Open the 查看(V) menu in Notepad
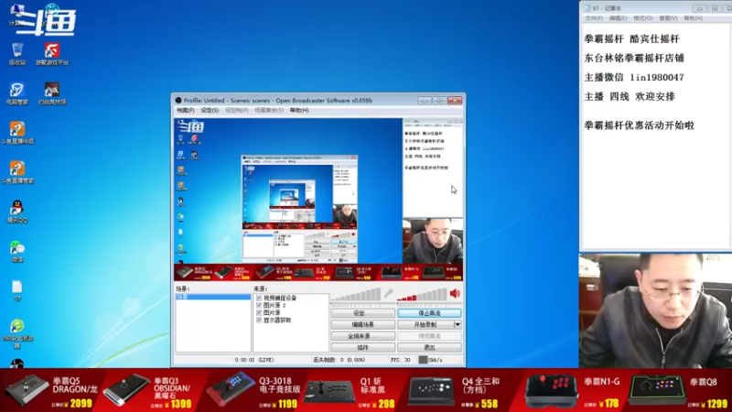732x412 pixels. click(x=668, y=18)
